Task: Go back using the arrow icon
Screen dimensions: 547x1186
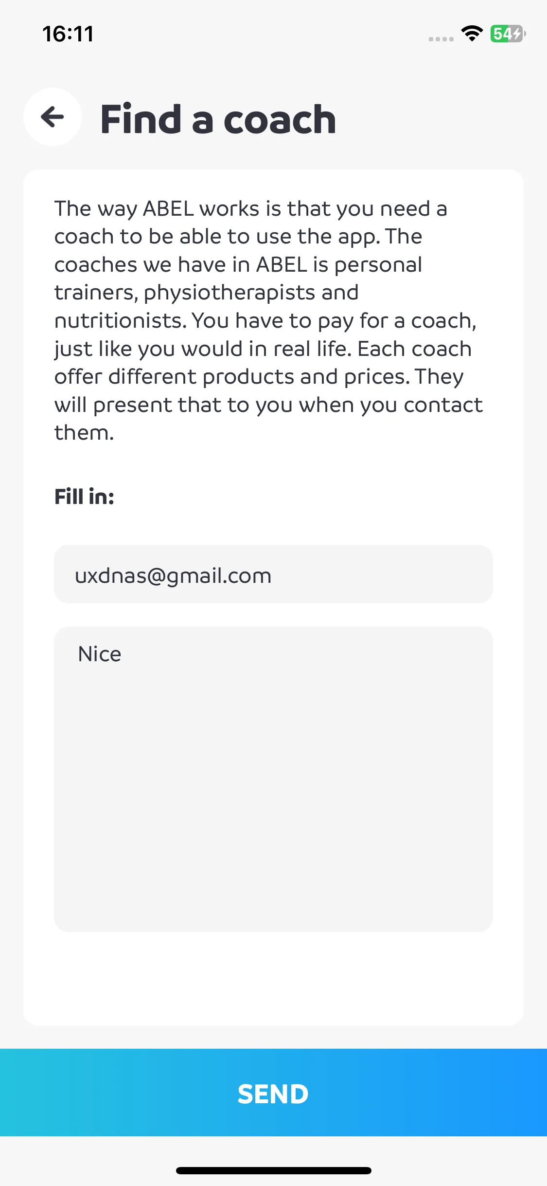Action: click(x=53, y=117)
